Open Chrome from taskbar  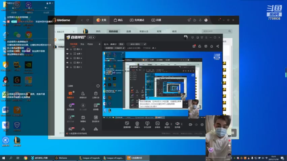25,158
